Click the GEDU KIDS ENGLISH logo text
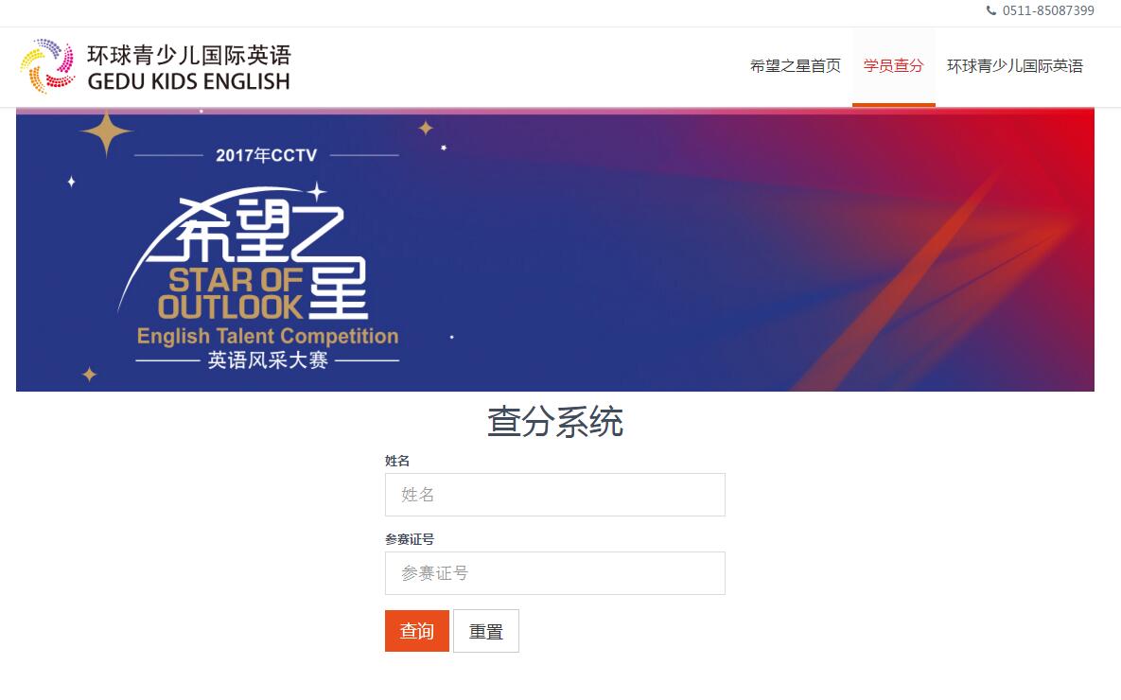 189,81
